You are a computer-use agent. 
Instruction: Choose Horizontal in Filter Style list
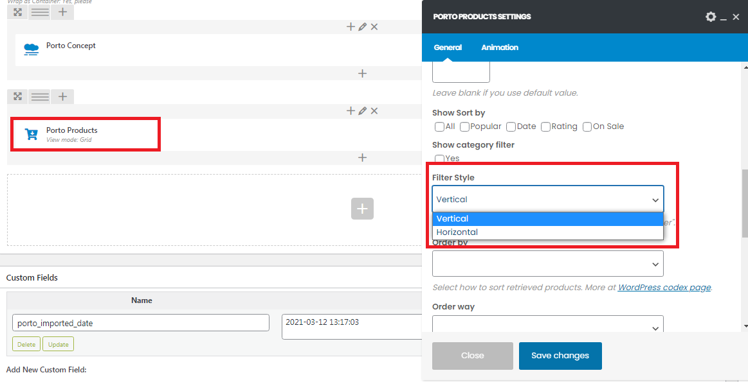(547, 232)
